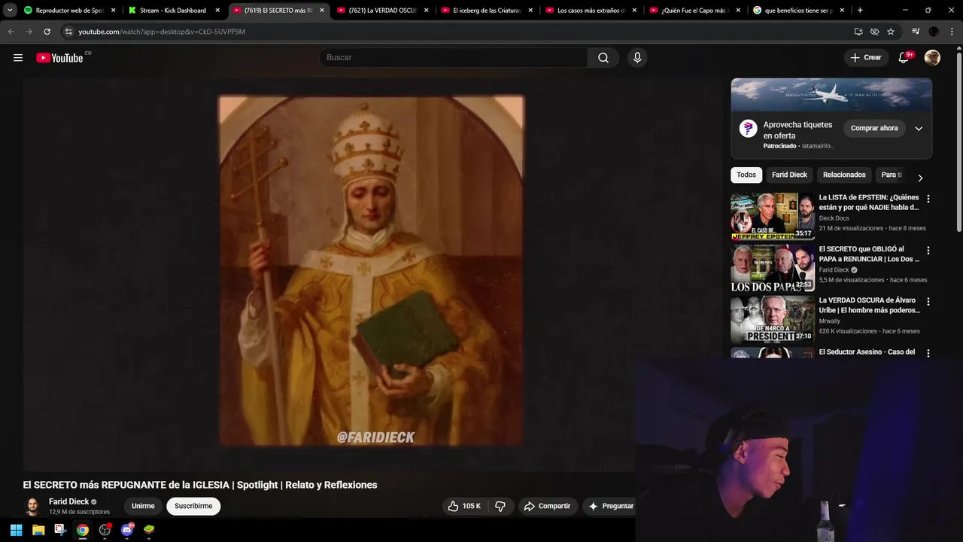This screenshot has height=542, width=963.
Task: Click the Compartir button
Action: click(x=547, y=506)
